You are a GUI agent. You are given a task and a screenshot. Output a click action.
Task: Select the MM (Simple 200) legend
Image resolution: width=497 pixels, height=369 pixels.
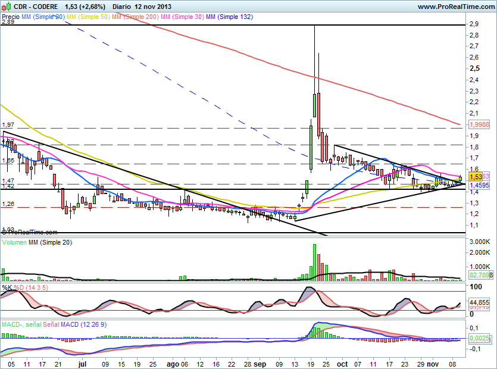click(x=135, y=17)
